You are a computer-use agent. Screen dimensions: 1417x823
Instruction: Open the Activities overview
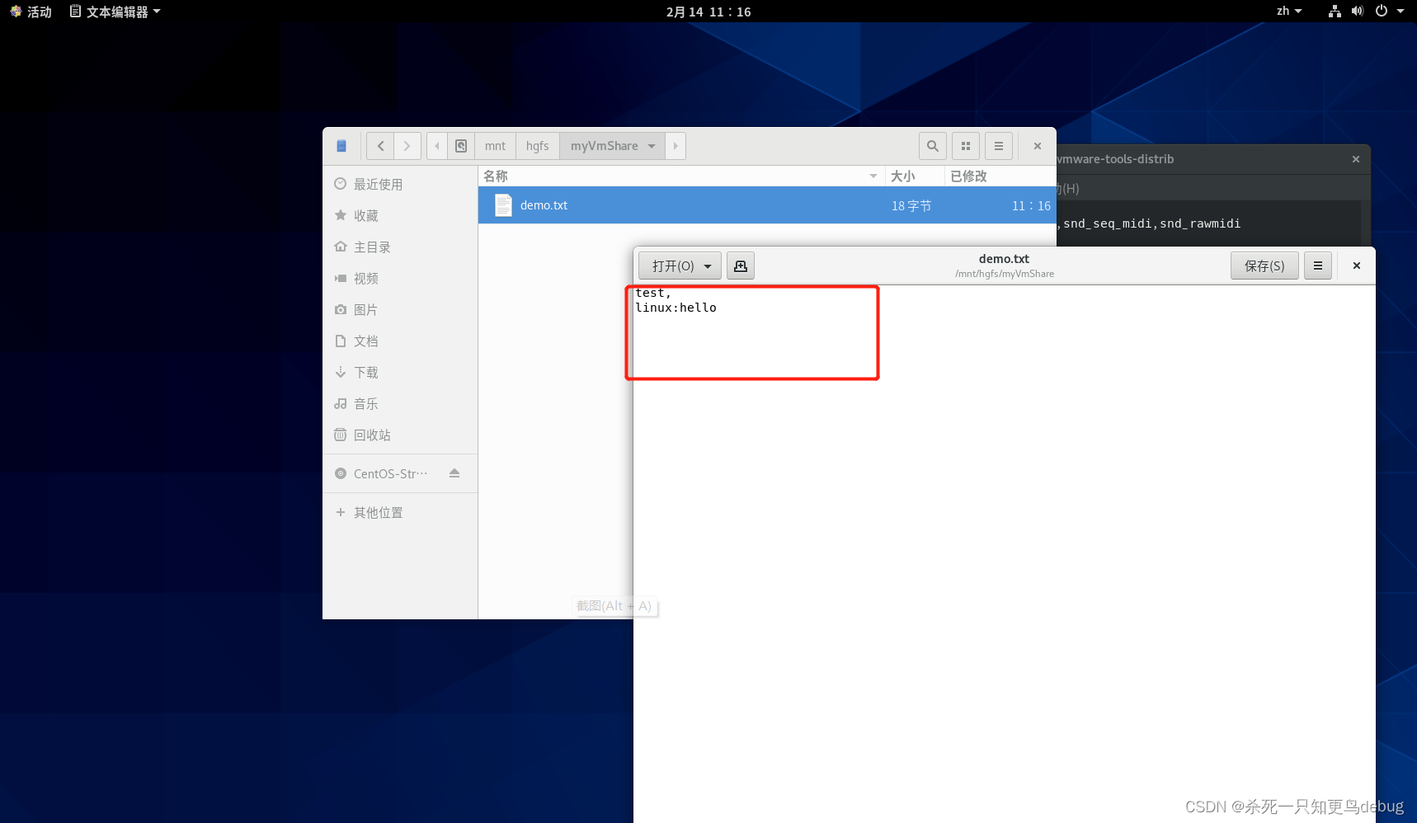click(x=31, y=12)
